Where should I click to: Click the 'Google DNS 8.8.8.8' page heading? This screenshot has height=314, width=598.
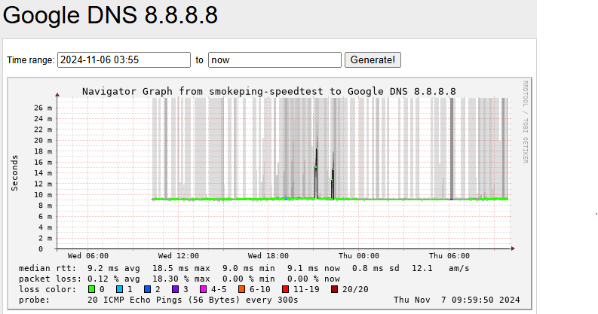[110, 16]
